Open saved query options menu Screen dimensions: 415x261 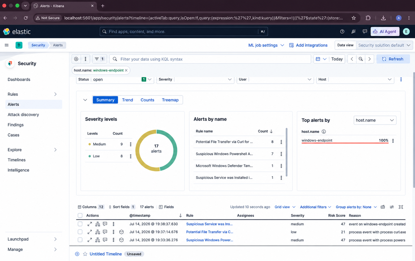click(x=85, y=59)
